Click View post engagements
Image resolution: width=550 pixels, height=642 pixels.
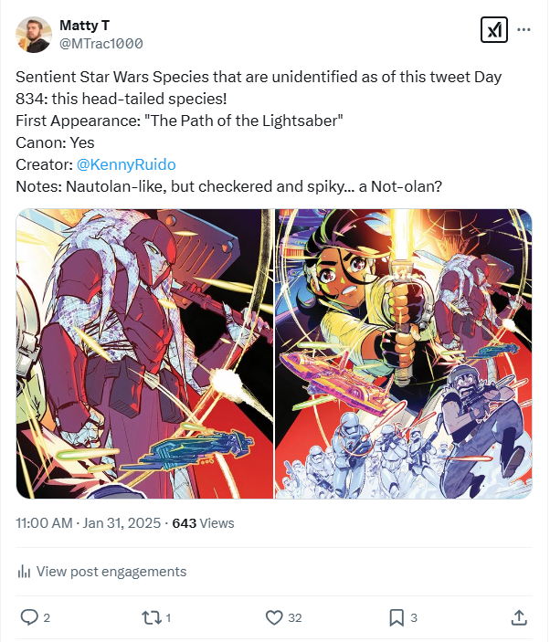coord(111,572)
